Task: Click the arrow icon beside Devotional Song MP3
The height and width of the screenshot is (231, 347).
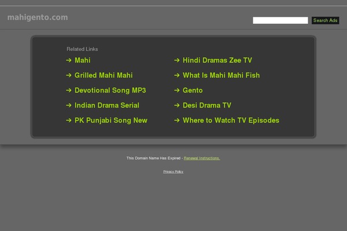Action: (x=69, y=90)
